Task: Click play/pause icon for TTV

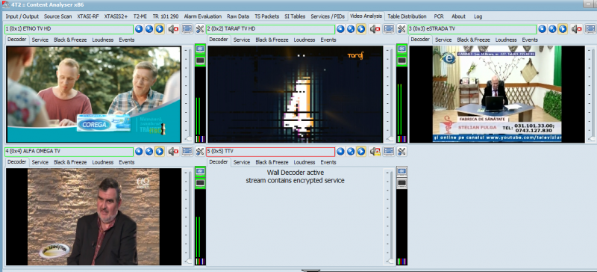Action: (x=351, y=152)
